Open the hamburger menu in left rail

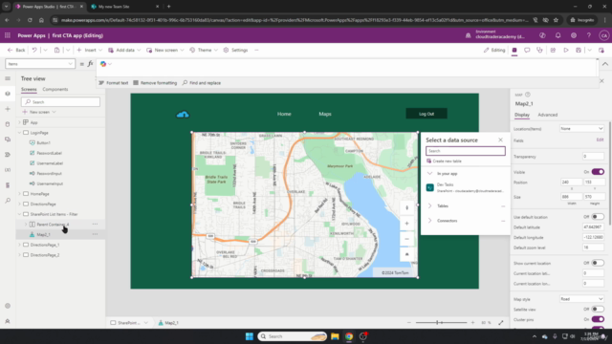8,78
